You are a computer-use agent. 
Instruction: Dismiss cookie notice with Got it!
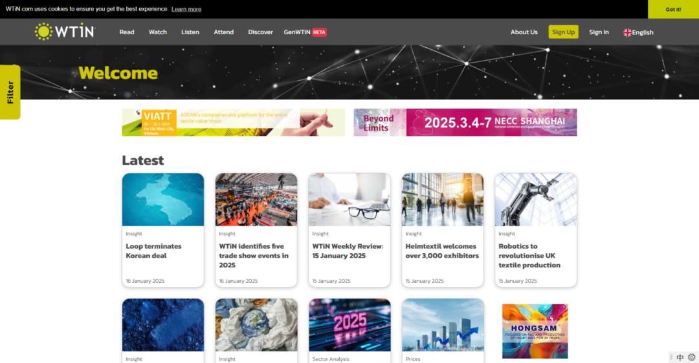[x=673, y=9]
